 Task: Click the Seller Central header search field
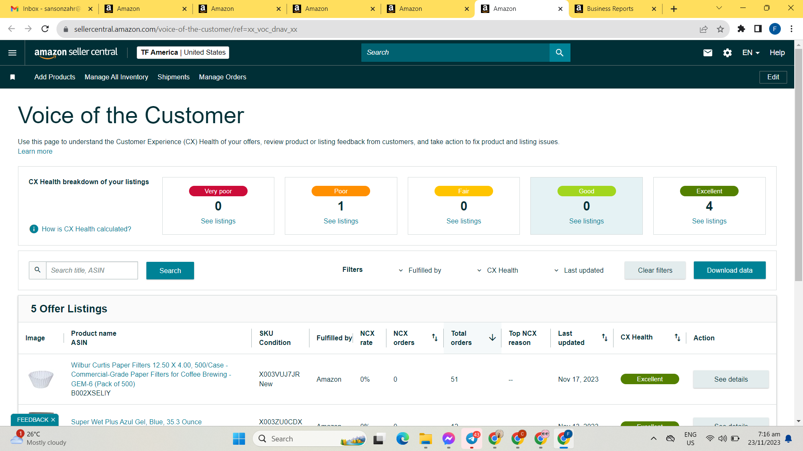tap(455, 53)
